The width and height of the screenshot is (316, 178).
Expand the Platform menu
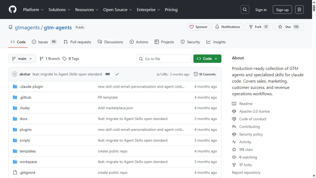coord(33,9)
